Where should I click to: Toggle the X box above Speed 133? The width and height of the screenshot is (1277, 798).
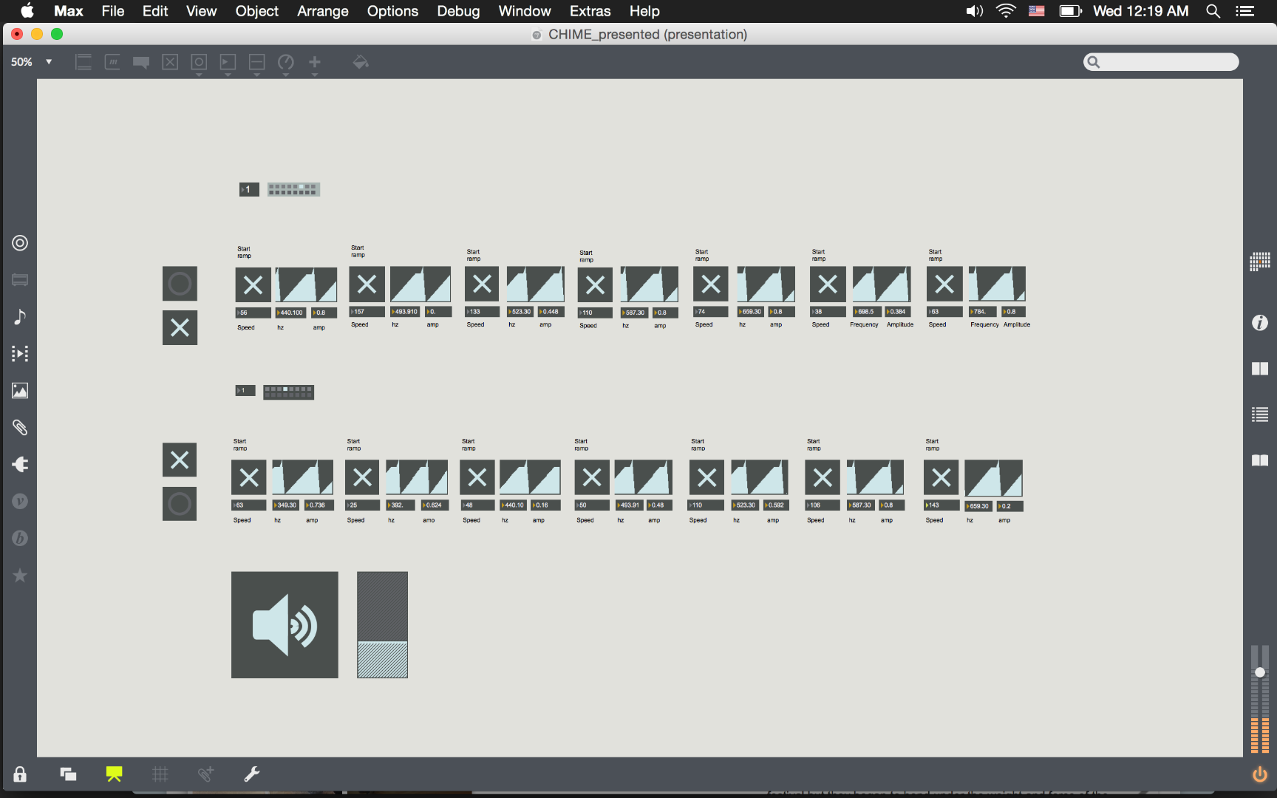pos(482,284)
